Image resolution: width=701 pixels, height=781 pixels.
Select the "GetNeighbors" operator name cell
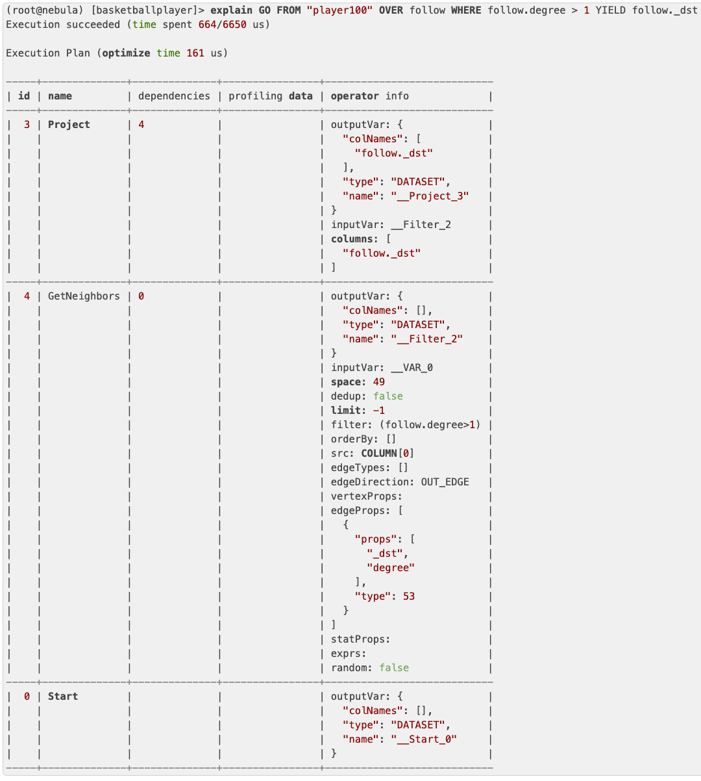[84, 296]
